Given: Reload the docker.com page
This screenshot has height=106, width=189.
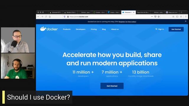Looking at the screenshot, I should click(x=46, y=16).
